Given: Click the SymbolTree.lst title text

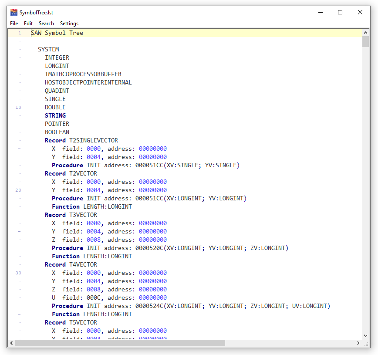Looking at the screenshot, I should pos(37,13).
